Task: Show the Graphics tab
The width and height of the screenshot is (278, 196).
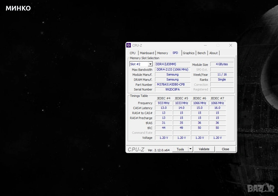Action: (189, 53)
